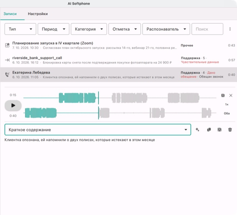Screen dimensions: 237x215
Task: Click the Поиск search field
Action: [x=207, y=29]
